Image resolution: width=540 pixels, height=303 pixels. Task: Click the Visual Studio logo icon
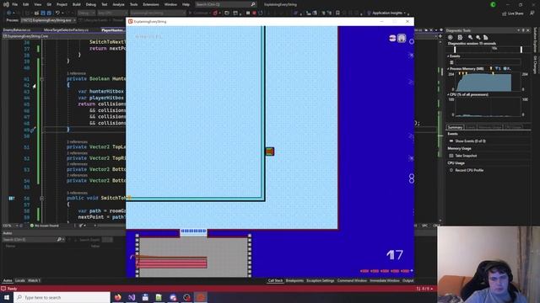tap(6, 4)
